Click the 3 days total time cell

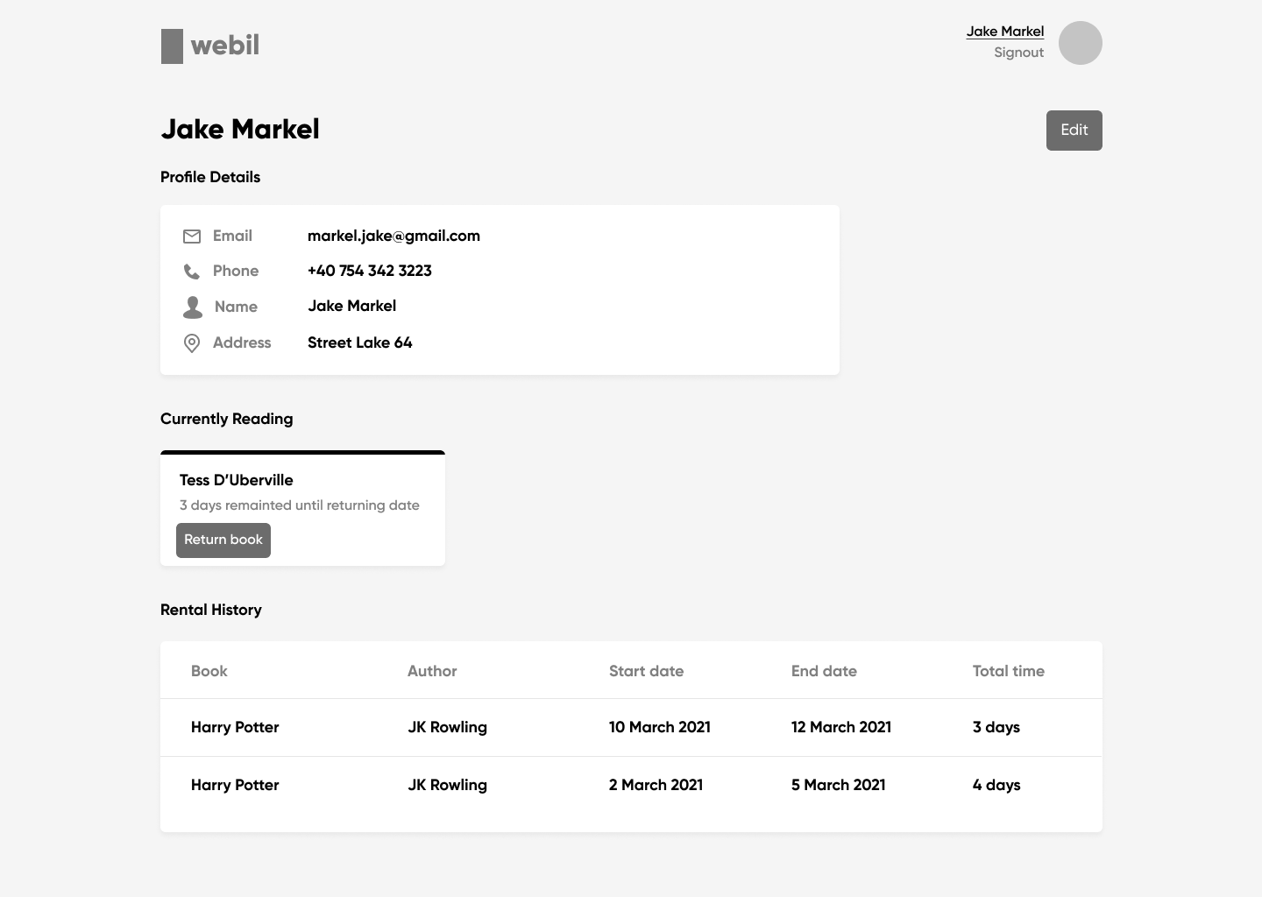[996, 727]
